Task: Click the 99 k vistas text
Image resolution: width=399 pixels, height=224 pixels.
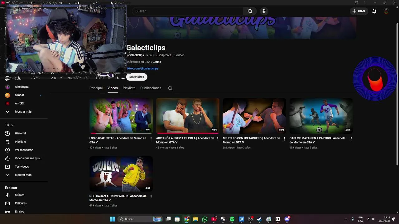Action: [x=296, y=148]
